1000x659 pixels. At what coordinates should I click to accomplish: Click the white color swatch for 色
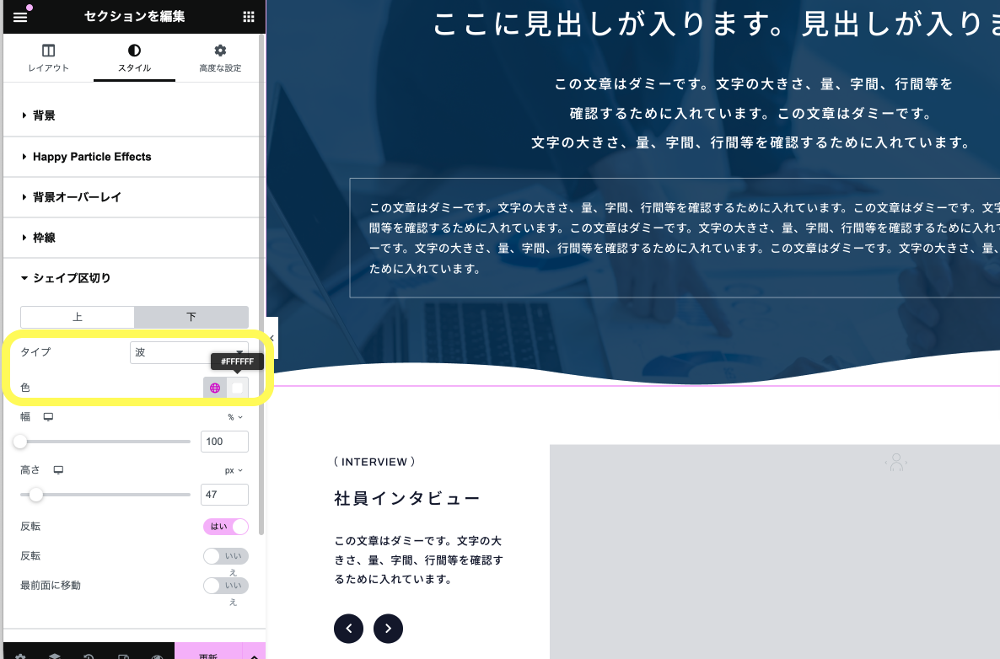(x=238, y=388)
